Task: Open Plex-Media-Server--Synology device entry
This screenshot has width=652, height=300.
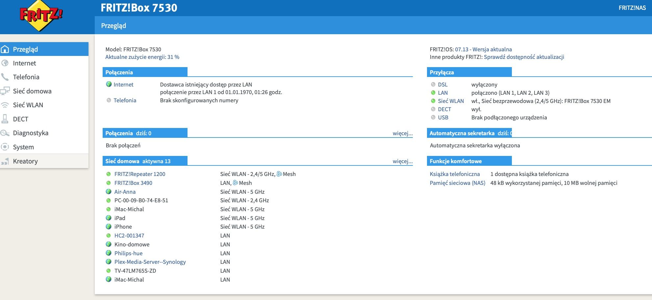Action: (x=150, y=262)
